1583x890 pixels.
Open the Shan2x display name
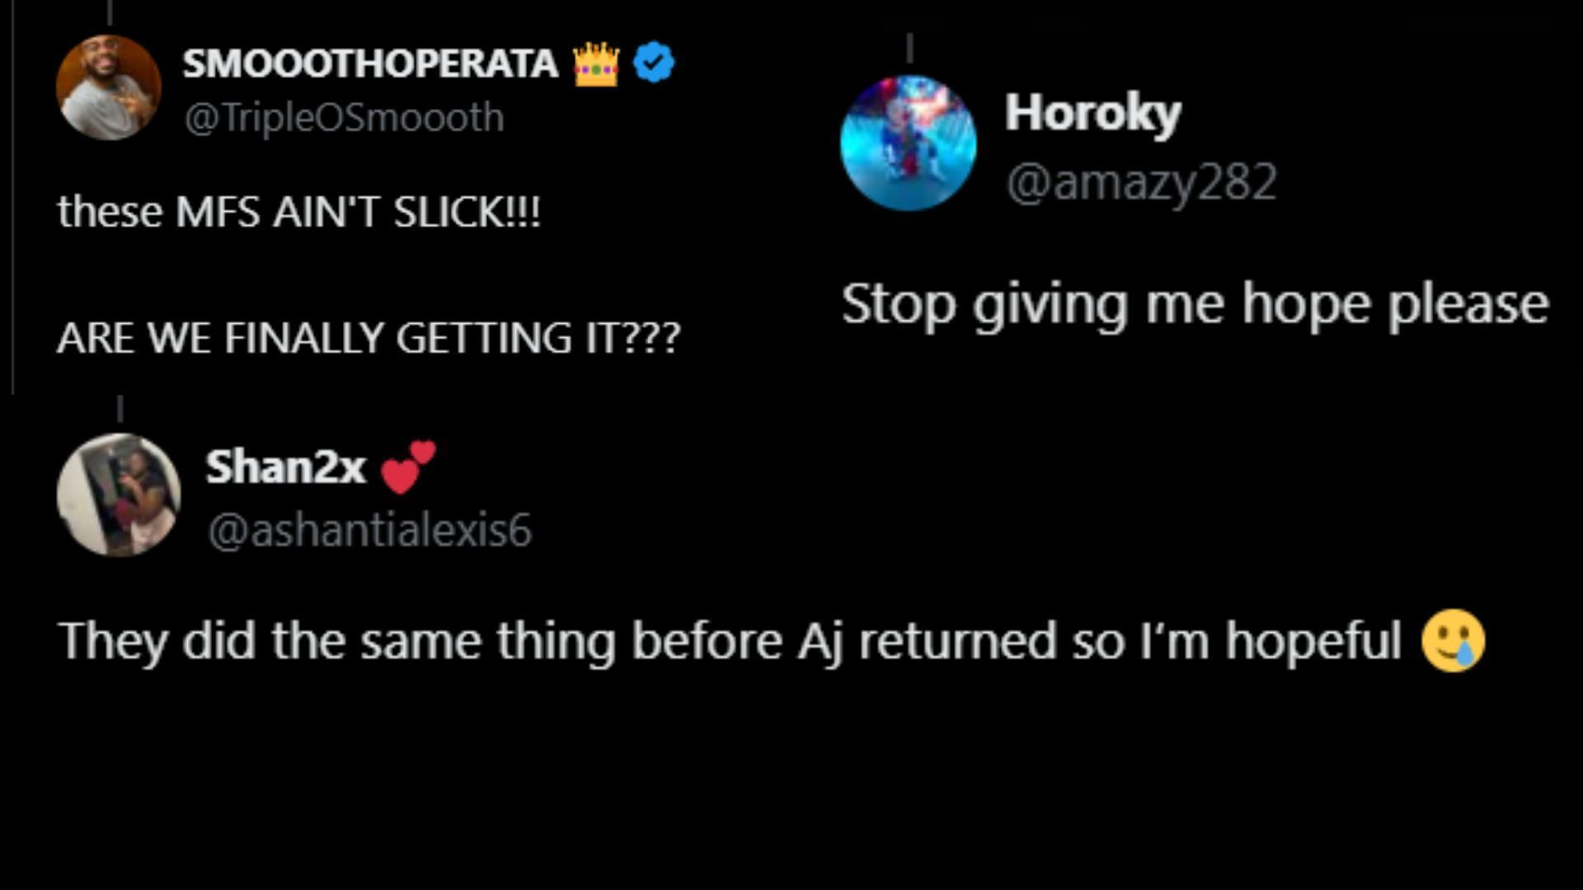click(285, 467)
